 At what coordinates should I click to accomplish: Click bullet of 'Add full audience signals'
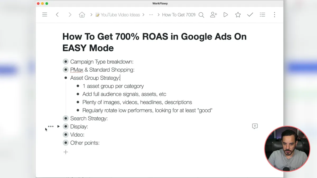[x=78, y=94]
